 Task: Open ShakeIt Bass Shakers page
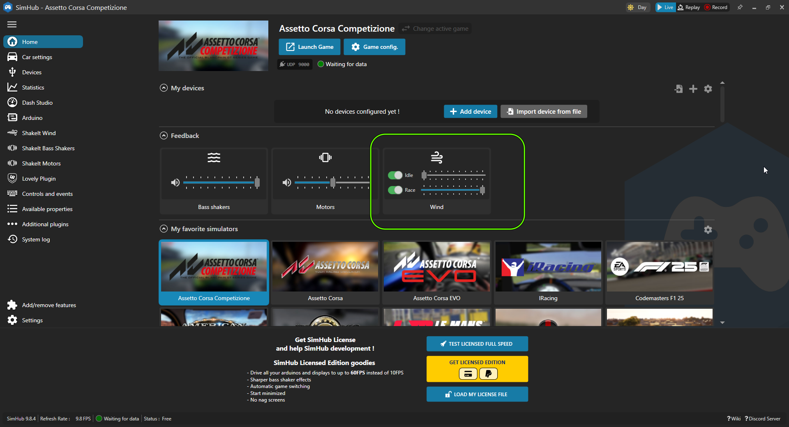point(43,148)
